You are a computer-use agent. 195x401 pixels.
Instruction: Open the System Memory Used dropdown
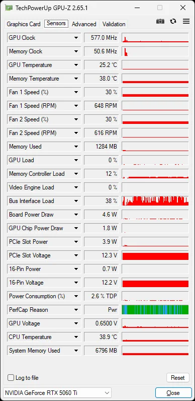[x=76, y=350]
